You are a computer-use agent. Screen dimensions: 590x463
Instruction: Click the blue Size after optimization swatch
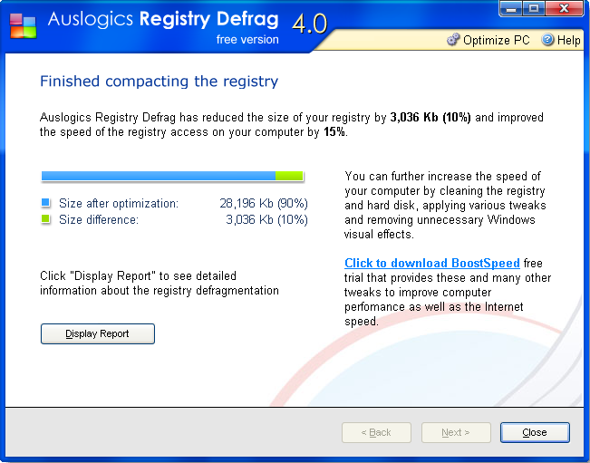[45, 203]
